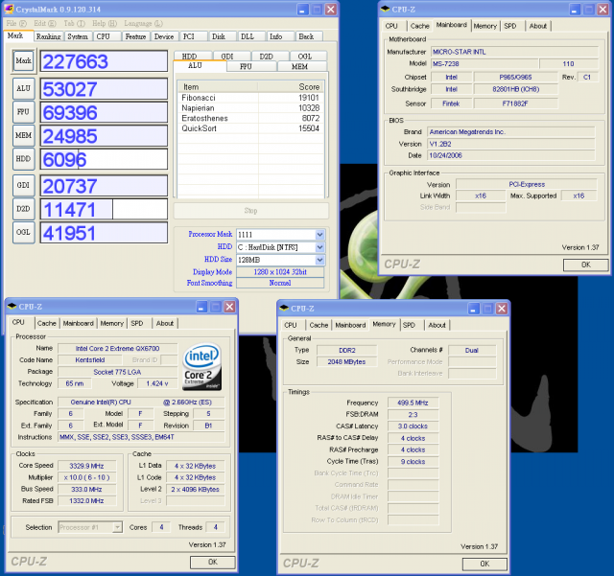
Task: Click the Memory CPU-Z window title icon
Action: coord(284,308)
